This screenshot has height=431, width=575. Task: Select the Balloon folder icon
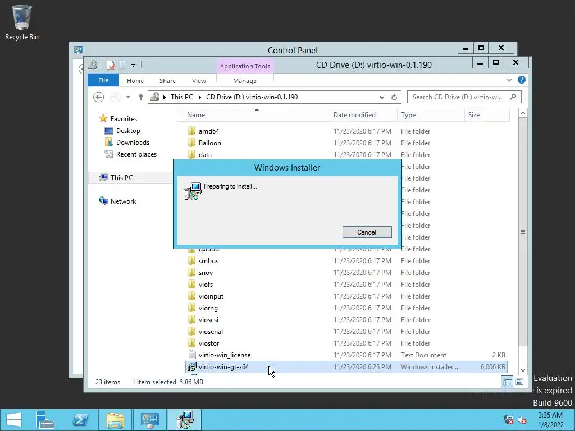coord(191,143)
